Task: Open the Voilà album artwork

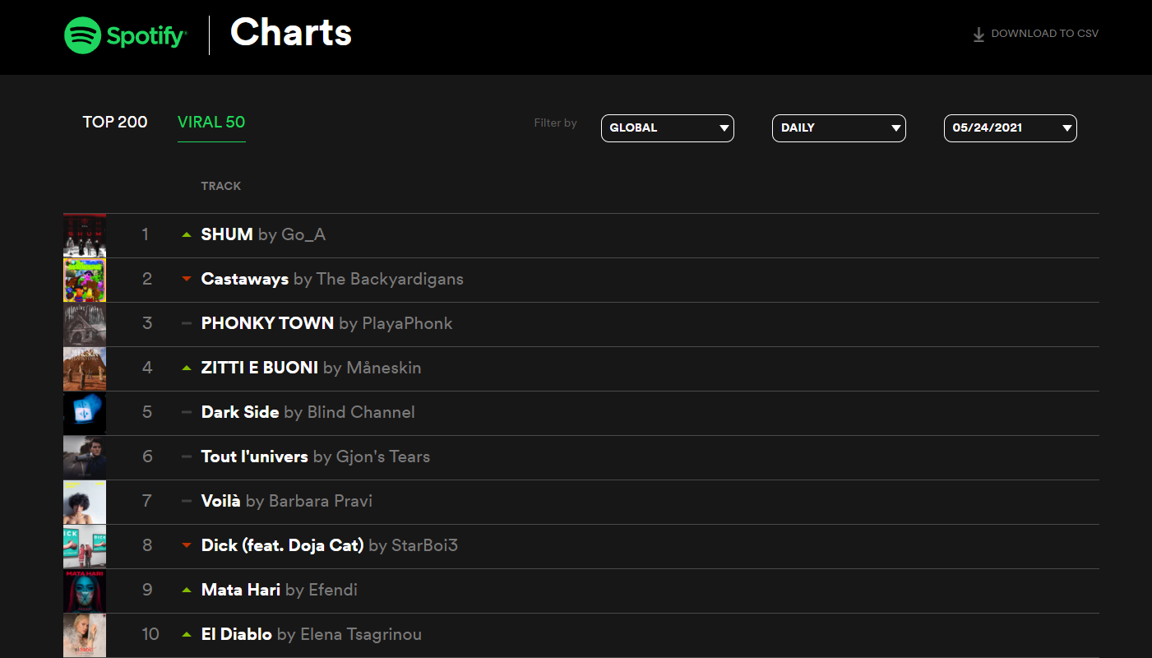Action: [85, 502]
